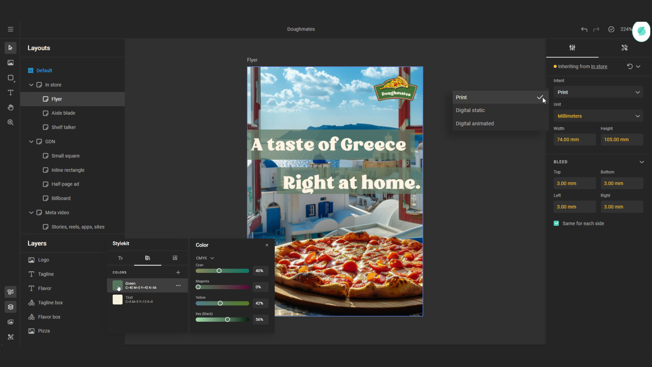652x367 pixels.
Task: Select the arrow selection tool
Action: [x=11, y=48]
